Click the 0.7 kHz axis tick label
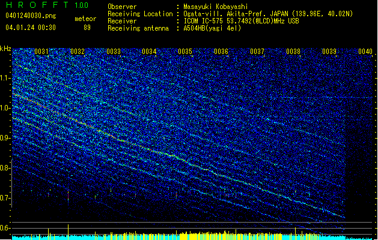 pos(5,198)
